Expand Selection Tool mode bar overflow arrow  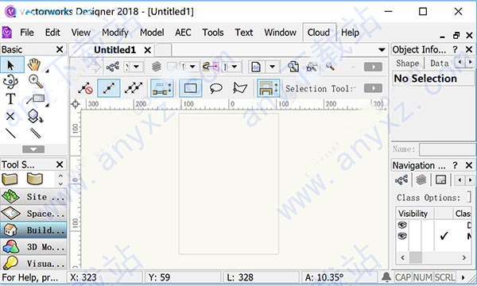pyautogui.click(x=373, y=88)
